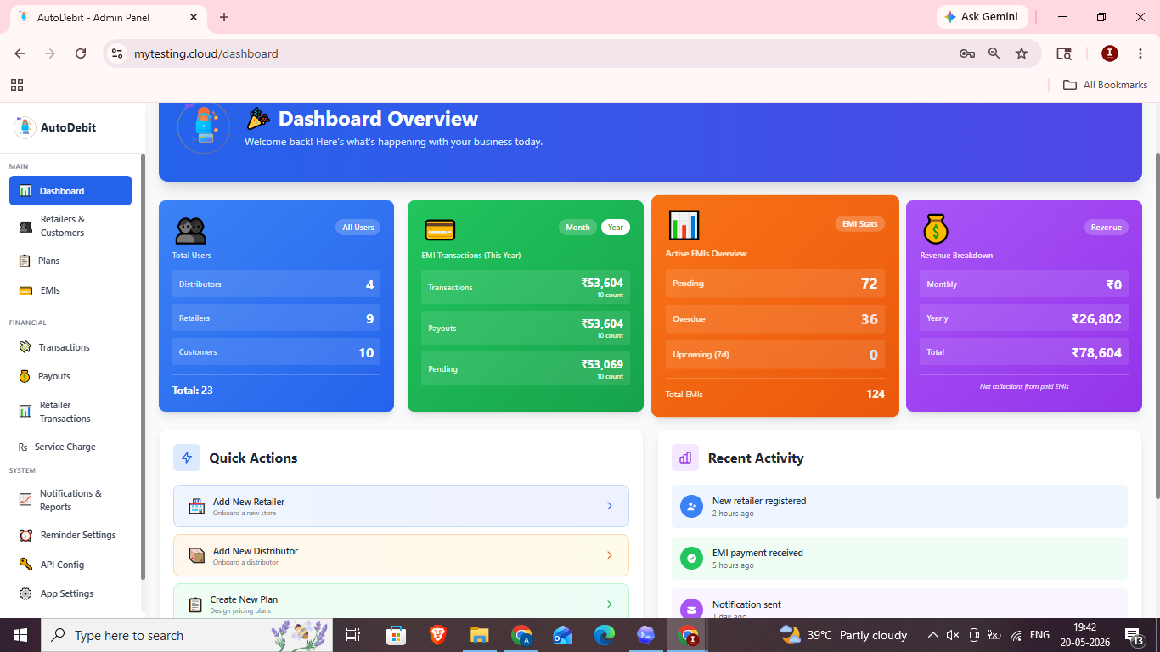Click the Recent Activity chart icon

point(685,458)
